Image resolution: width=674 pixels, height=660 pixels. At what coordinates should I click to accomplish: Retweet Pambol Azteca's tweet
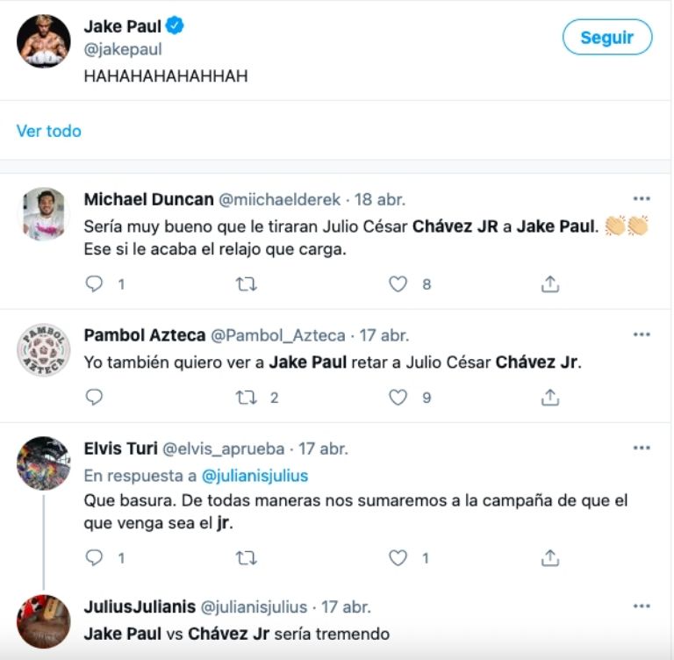click(x=247, y=398)
